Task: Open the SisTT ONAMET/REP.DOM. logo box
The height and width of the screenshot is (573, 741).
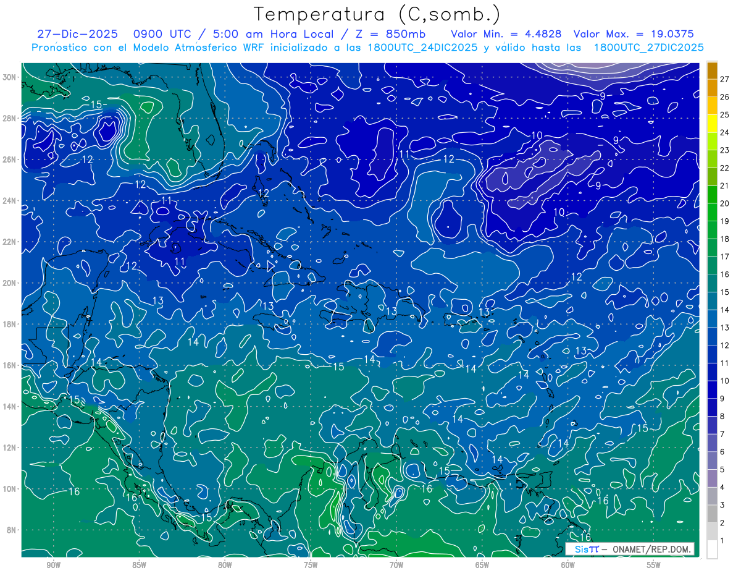Action: [630, 548]
